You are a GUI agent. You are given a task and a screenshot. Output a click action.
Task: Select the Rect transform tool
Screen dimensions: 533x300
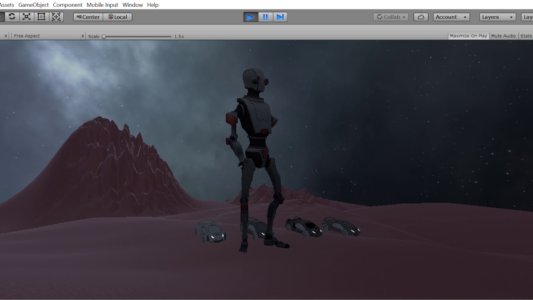pyautogui.click(x=41, y=17)
